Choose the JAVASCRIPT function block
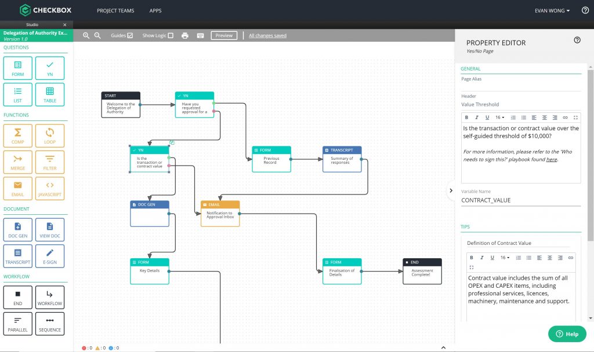Viewport: 594px width, 352px height. (50, 188)
